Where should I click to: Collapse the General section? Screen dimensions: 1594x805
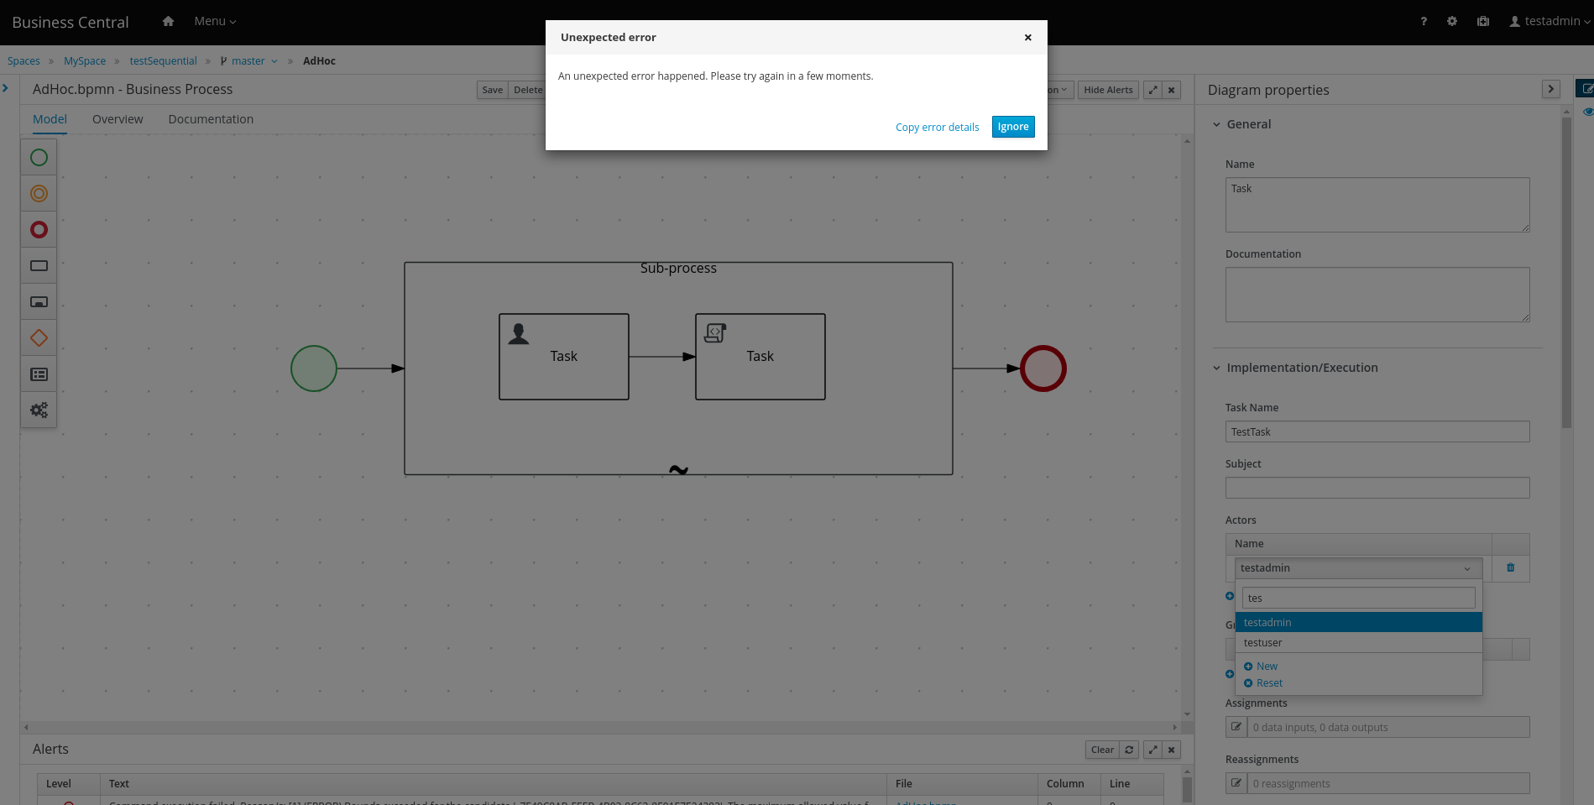pyautogui.click(x=1241, y=124)
